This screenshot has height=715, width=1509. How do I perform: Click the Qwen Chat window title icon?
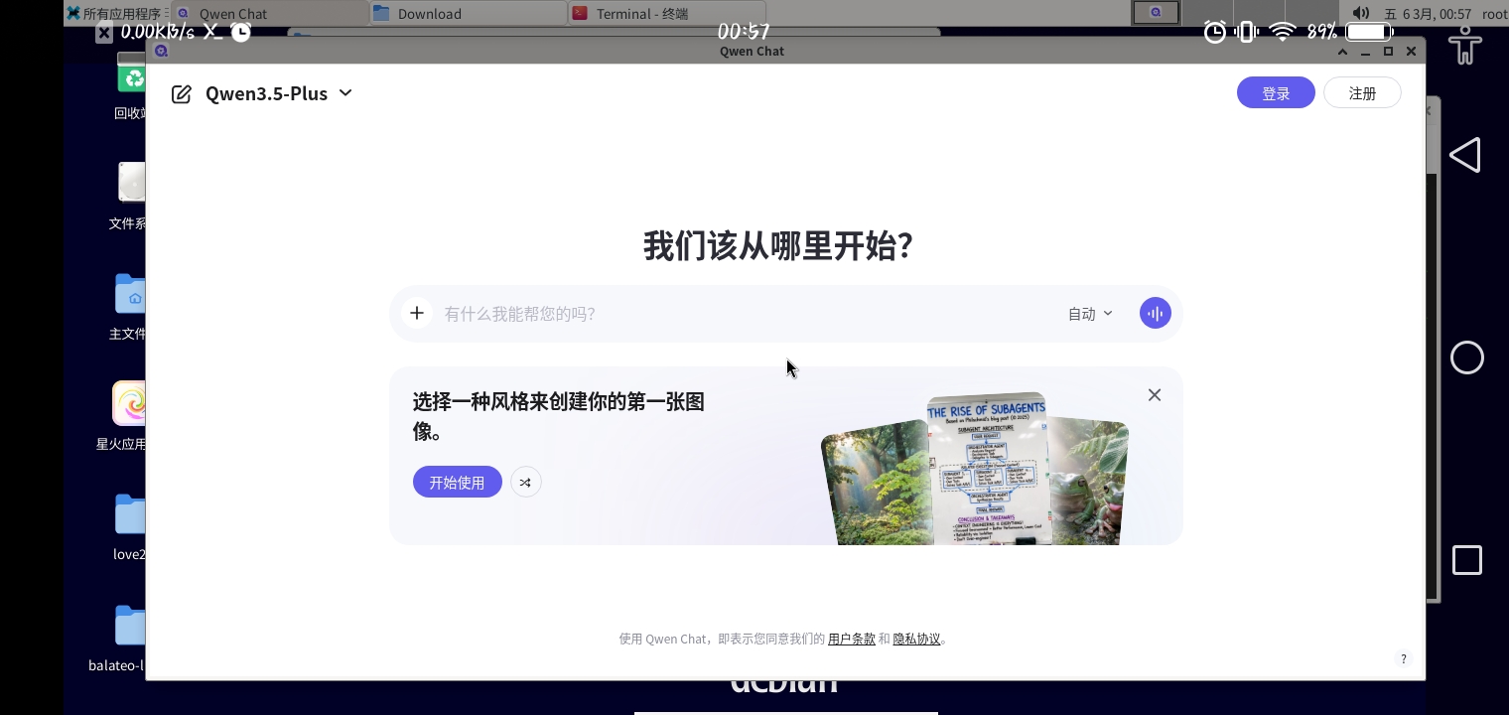(162, 51)
